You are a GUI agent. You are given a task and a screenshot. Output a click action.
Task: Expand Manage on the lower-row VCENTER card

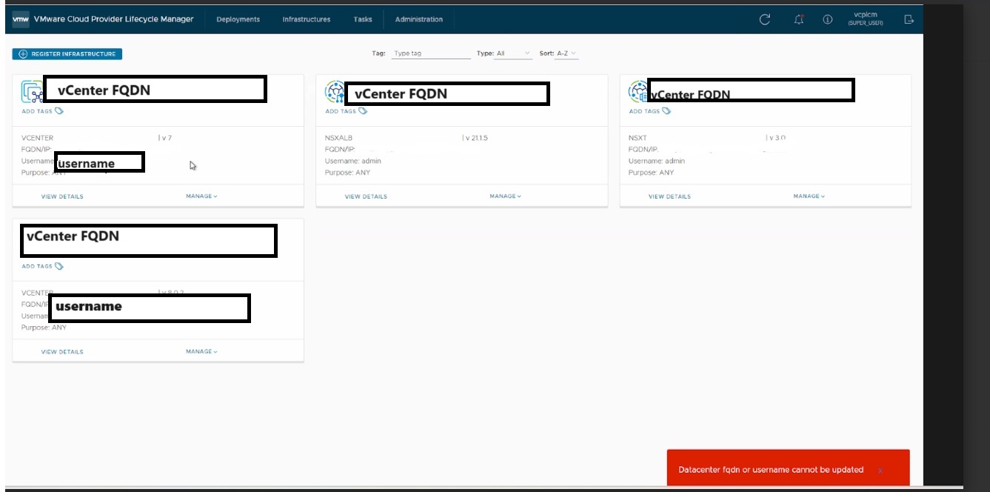(201, 352)
